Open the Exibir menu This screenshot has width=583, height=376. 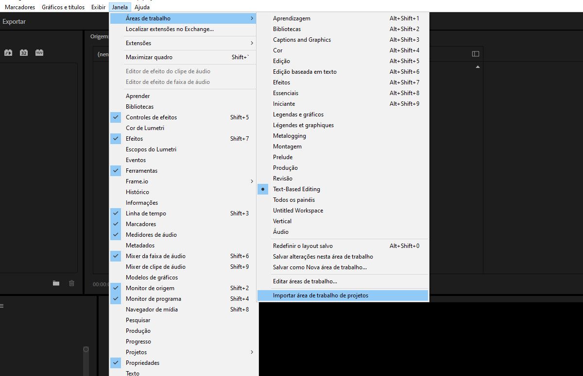(99, 7)
